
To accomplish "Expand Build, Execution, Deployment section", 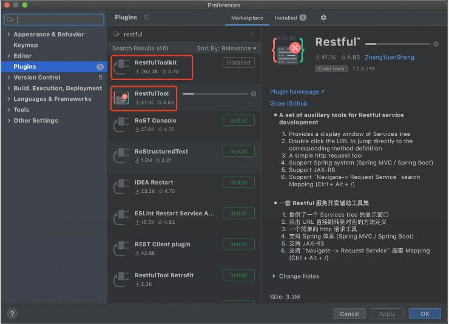I will point(8,88).
